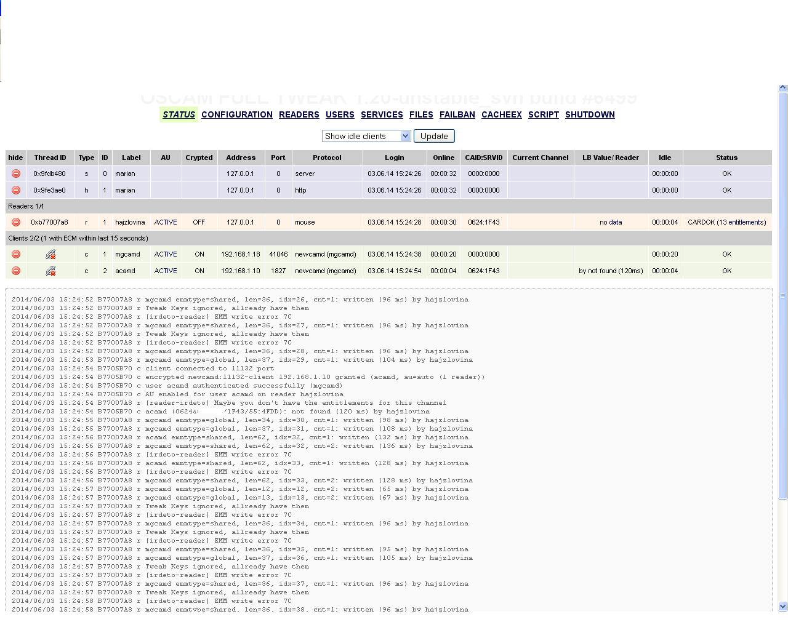Open the FAILBAN page
Image resolution: width=788 pixels, height=630 pixels.
pos(457,115)
